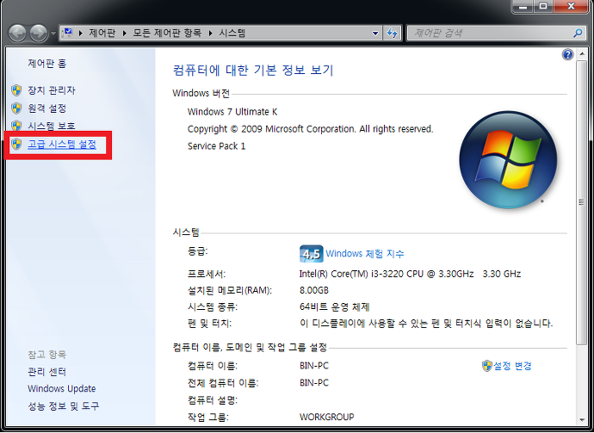Click Service Pack 1 text
594x433 pixels.
coord(216,146)
